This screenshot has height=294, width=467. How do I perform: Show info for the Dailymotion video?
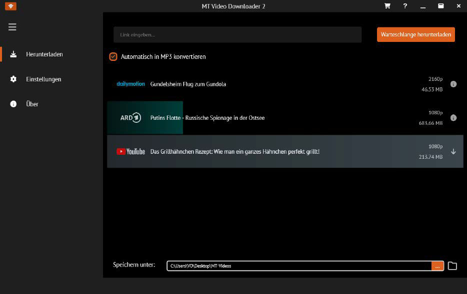coord(453,84)
